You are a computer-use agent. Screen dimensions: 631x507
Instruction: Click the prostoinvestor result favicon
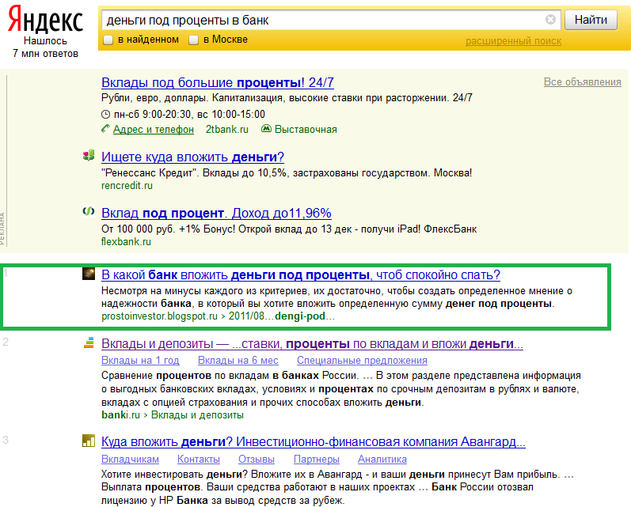pyautogui.click(x=89, y=274)
